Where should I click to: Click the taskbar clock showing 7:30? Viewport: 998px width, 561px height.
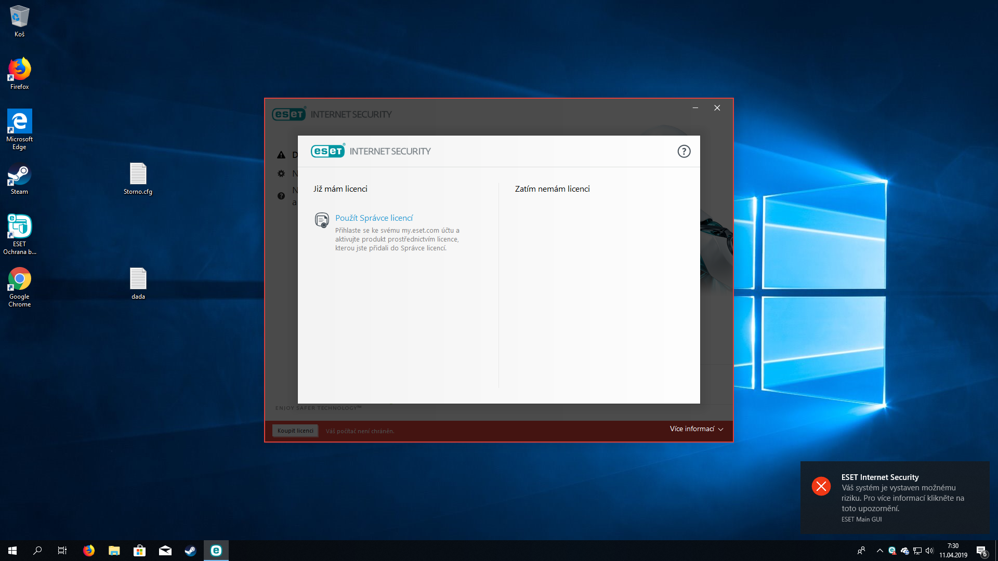(953, 551)
